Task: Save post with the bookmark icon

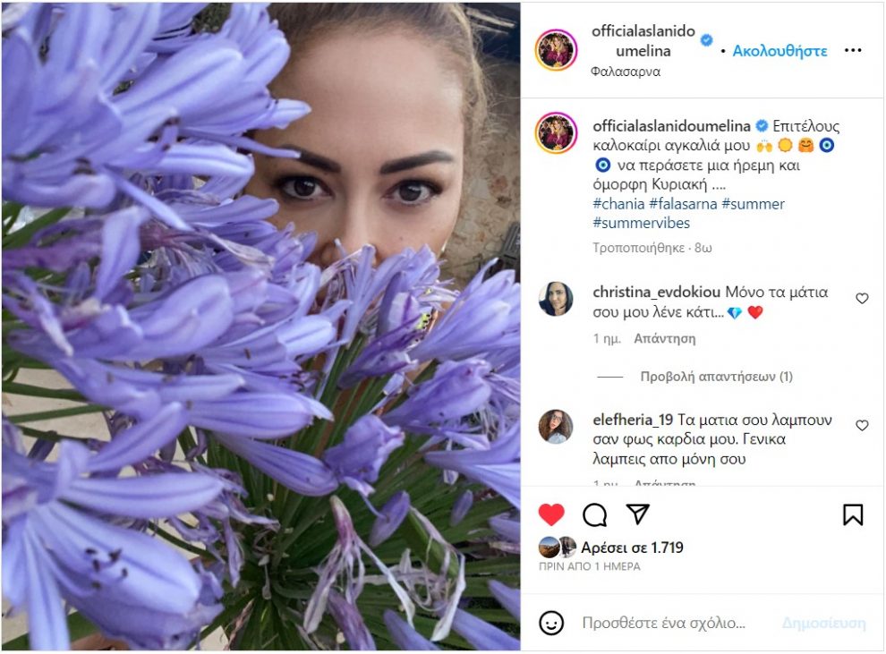Action: click(853, 514)
